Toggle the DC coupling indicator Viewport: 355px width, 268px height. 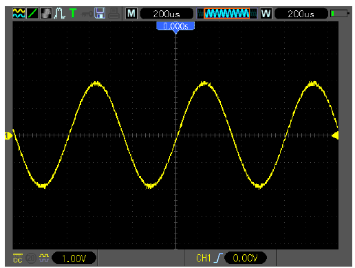(x=18, y=258)
